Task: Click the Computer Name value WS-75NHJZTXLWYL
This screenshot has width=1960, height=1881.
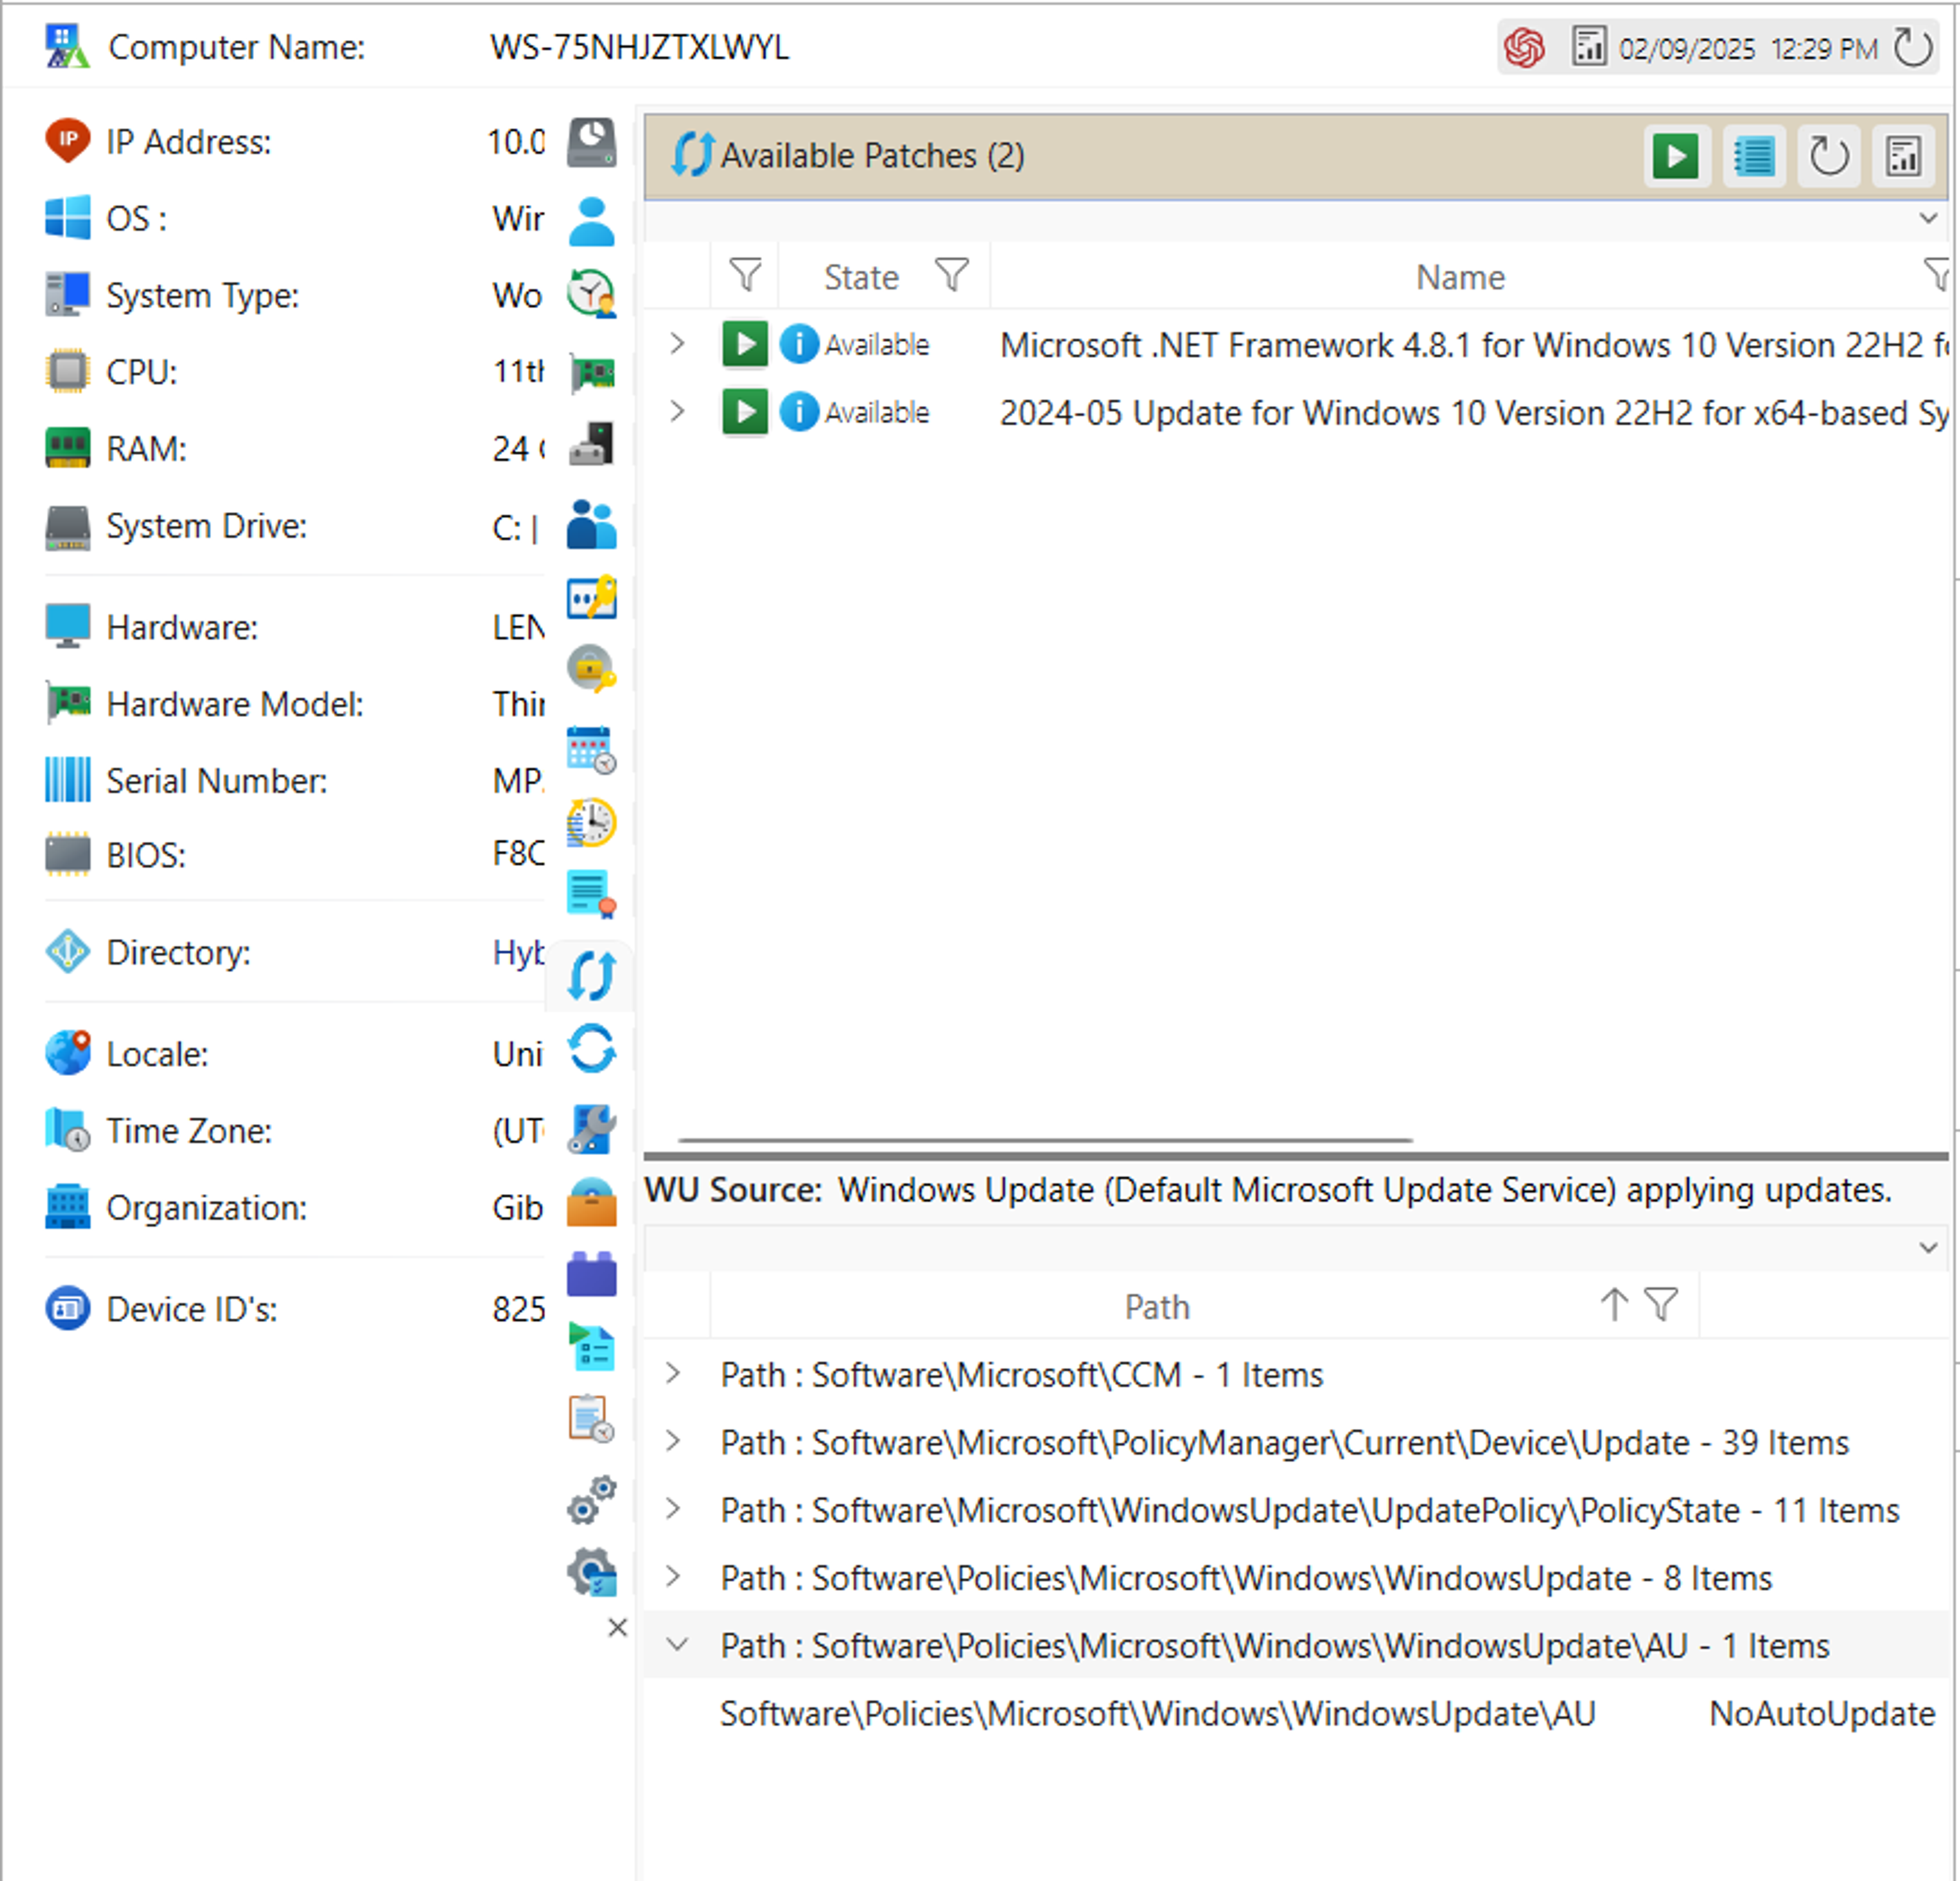Action: coord(639,47)
